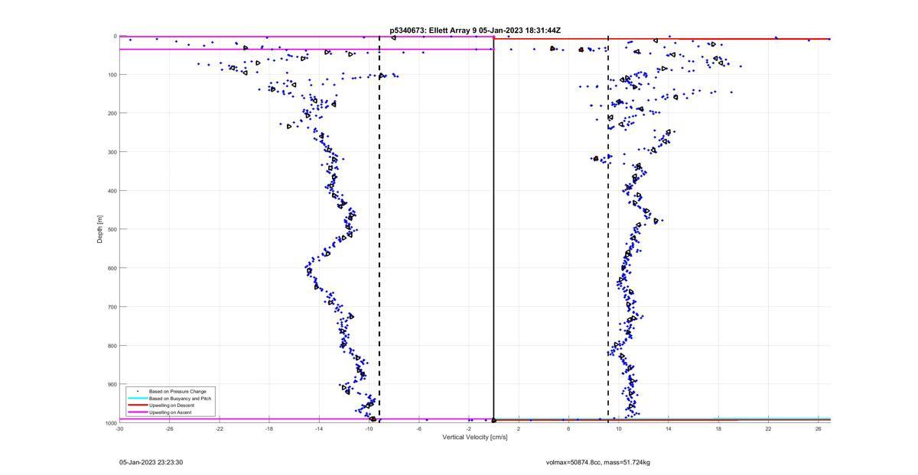Select the 'Depth [m]' y-axis label
The height and width of the screenshot is (475, 918).
(99, 229)
